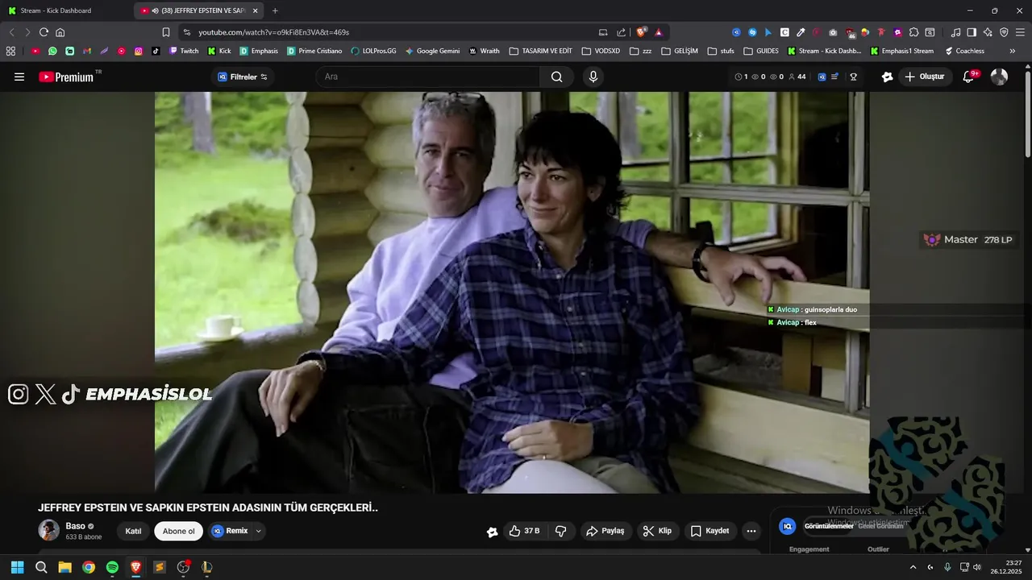Open Brave Shields lion icon
This screenshot has width=1032, height=580.
click(x=642, y=32)
